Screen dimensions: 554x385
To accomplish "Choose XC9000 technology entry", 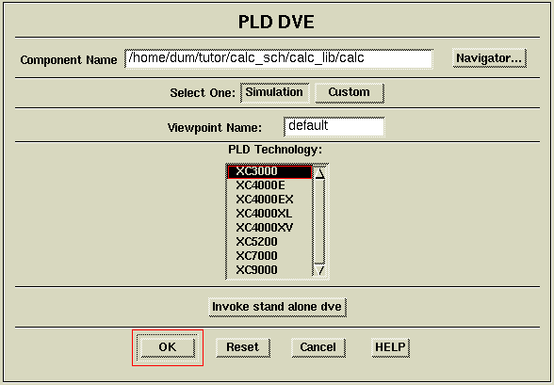I will point(269,270).
